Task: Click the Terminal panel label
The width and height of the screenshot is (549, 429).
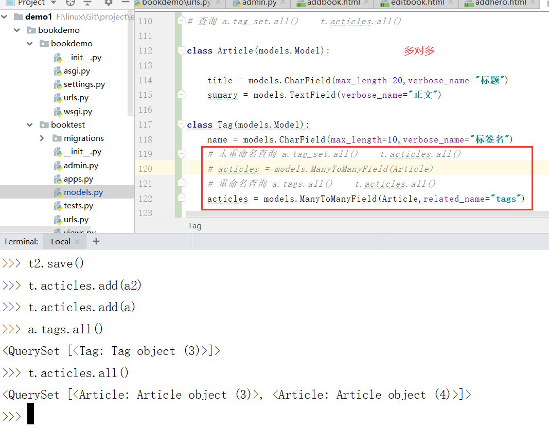Action: pyautogui.click(x=21, y=241)
